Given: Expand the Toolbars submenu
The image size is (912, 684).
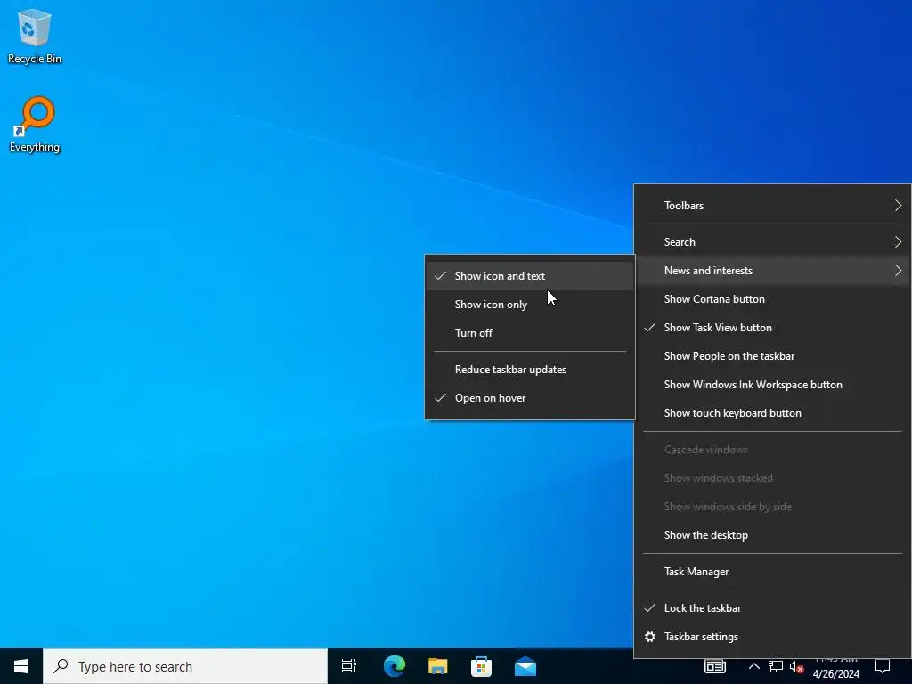Looking at the screenshot, I should [772, 206].
